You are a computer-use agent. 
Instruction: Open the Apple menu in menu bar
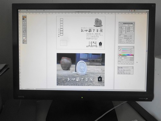(20, 11)
